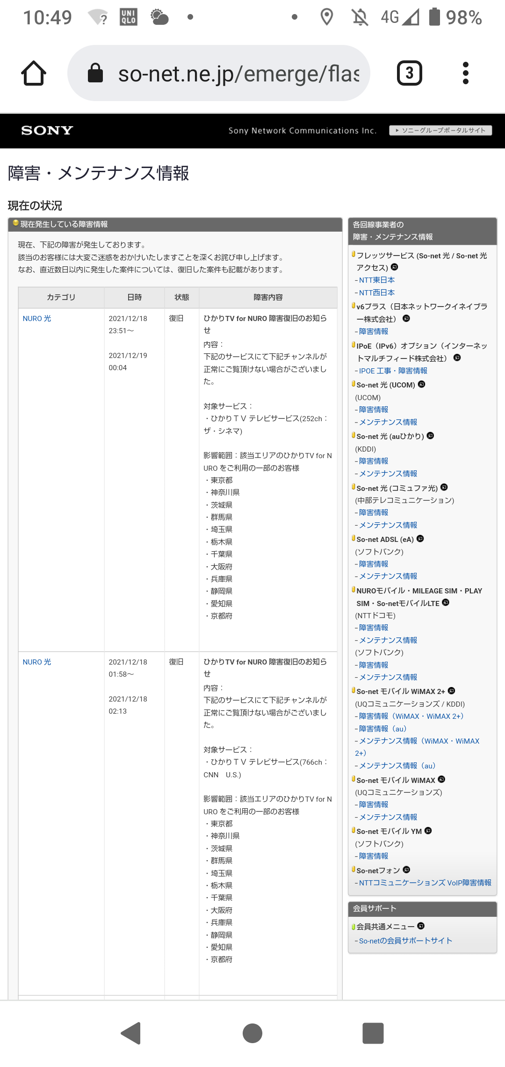Open the IPOE 工事・障害情報 link
The height and width of the screenshot is (1067, 505).
[x=393, y=371]
